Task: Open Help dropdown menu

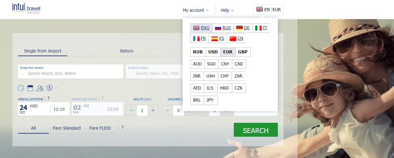Action: 227,10
